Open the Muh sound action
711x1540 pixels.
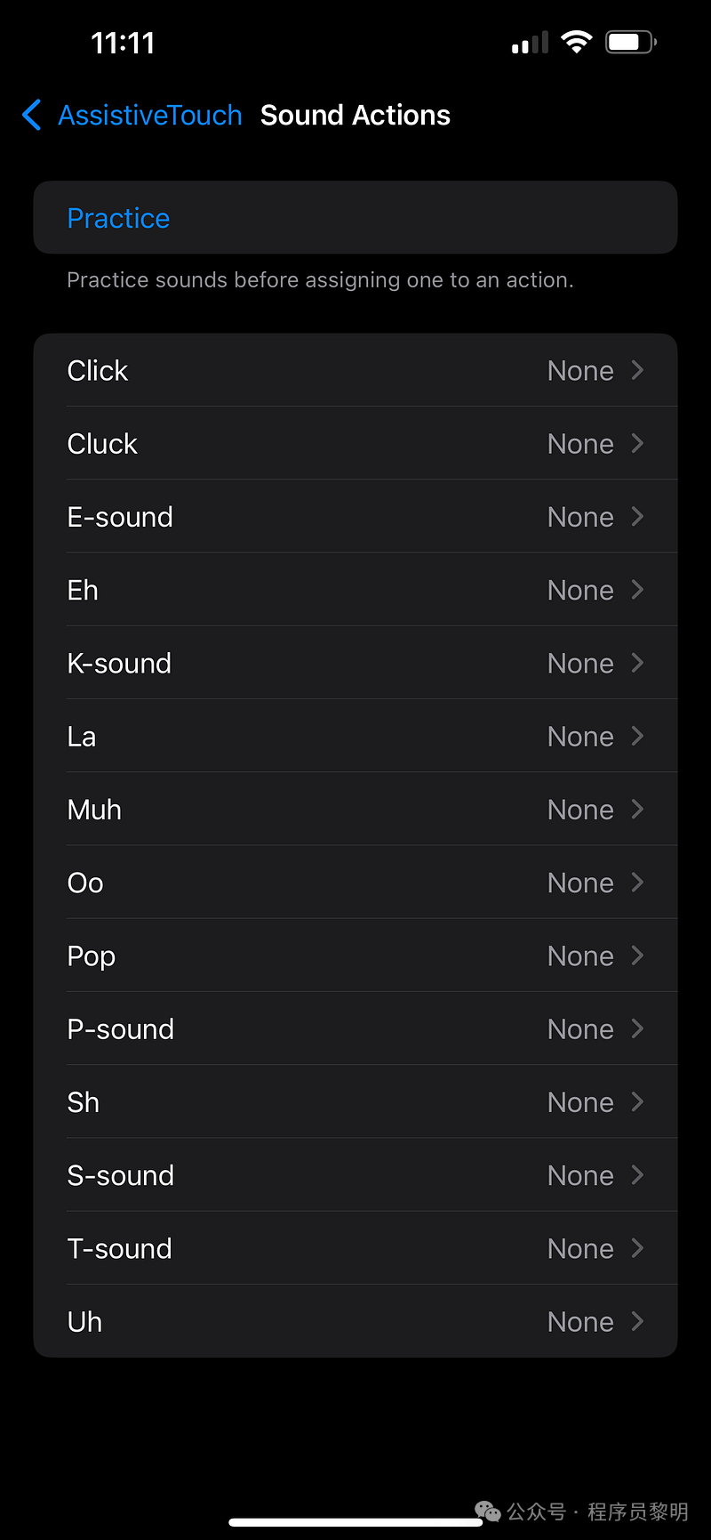point(355,809)
